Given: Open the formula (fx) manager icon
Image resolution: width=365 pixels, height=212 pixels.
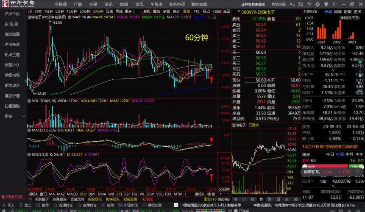Looking at the screenshot, I should 309,4.
